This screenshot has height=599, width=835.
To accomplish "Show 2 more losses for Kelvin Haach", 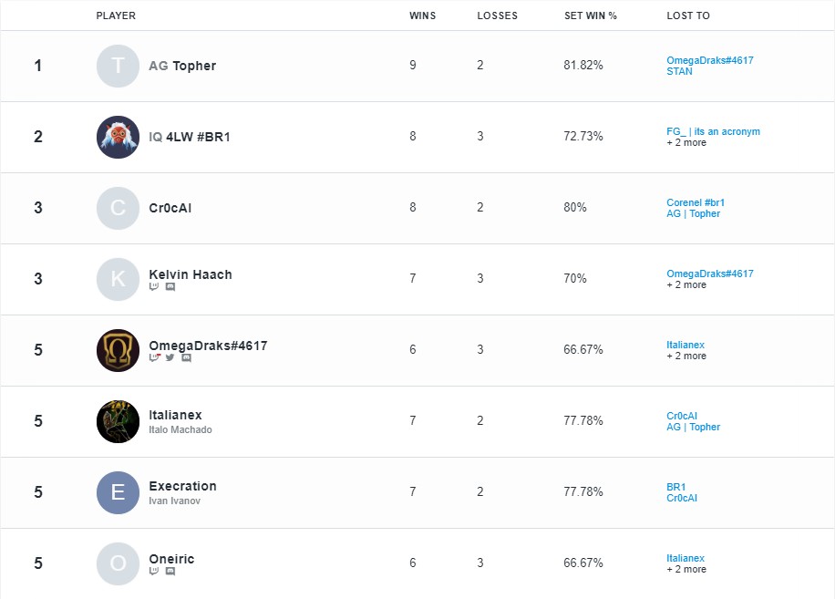I will coord(686,285).
